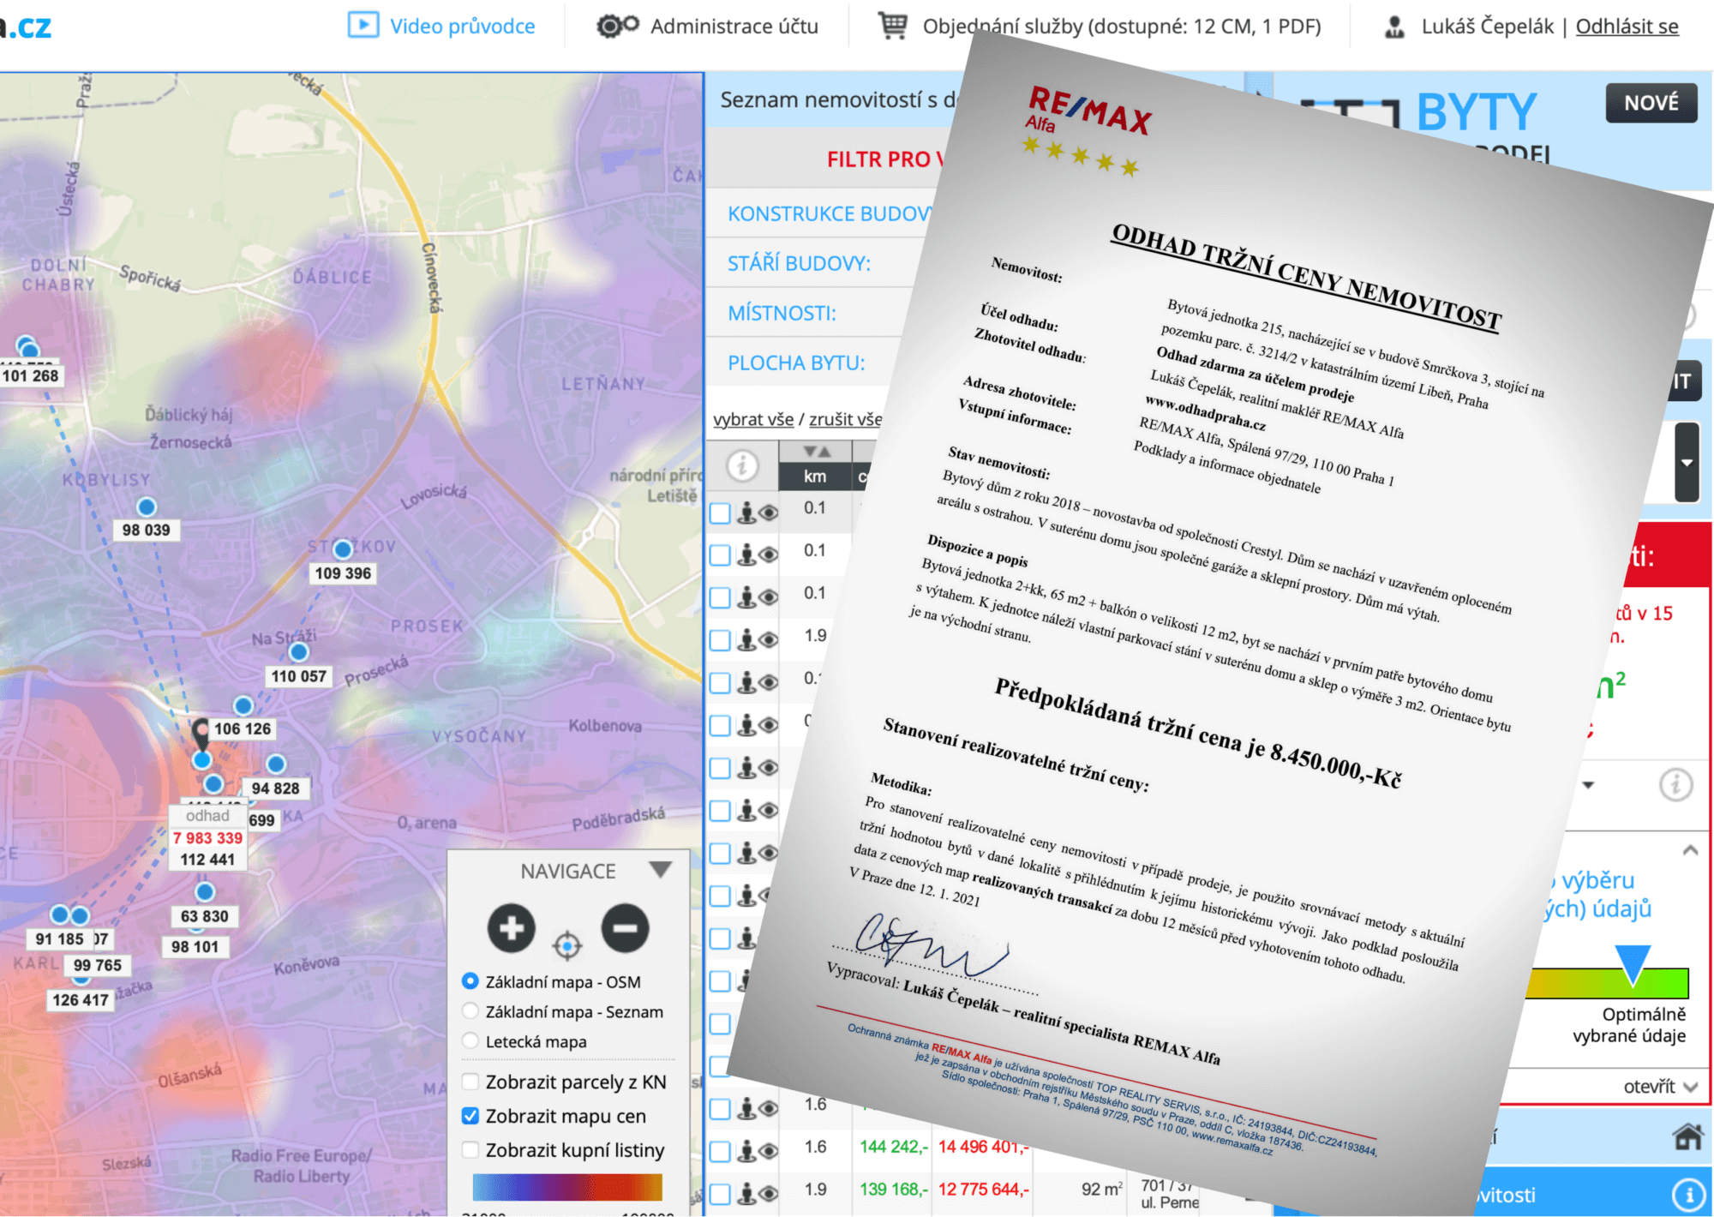Click the small down arrow left of the grey info icon

[x=1588, y=784]
